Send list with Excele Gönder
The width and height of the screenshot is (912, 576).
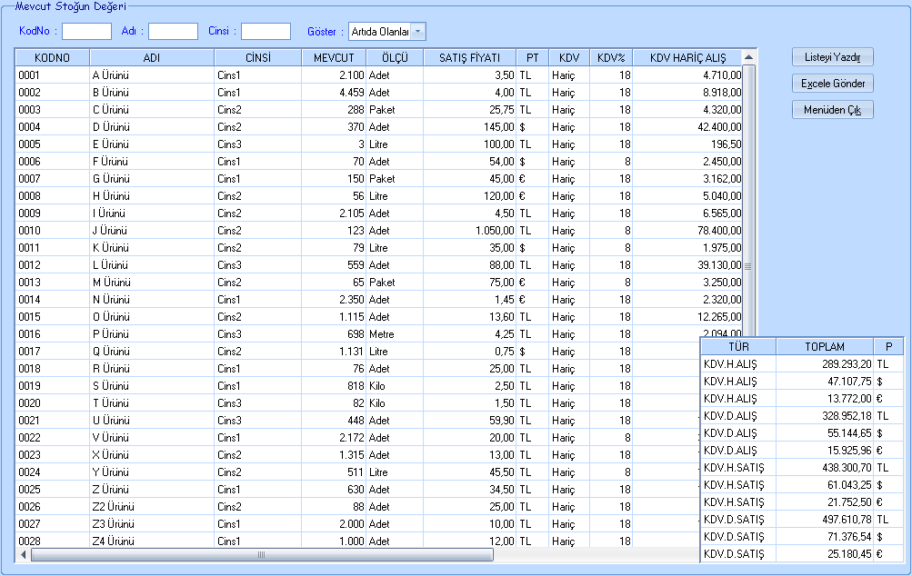[x=832, y=83]
